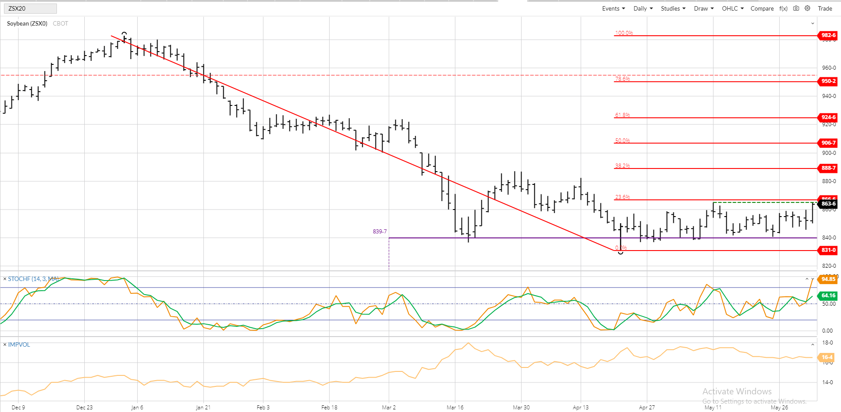Open the Studies dropdown menu
This screenshot has width=841, height=412.
click(x=673, y=8)
